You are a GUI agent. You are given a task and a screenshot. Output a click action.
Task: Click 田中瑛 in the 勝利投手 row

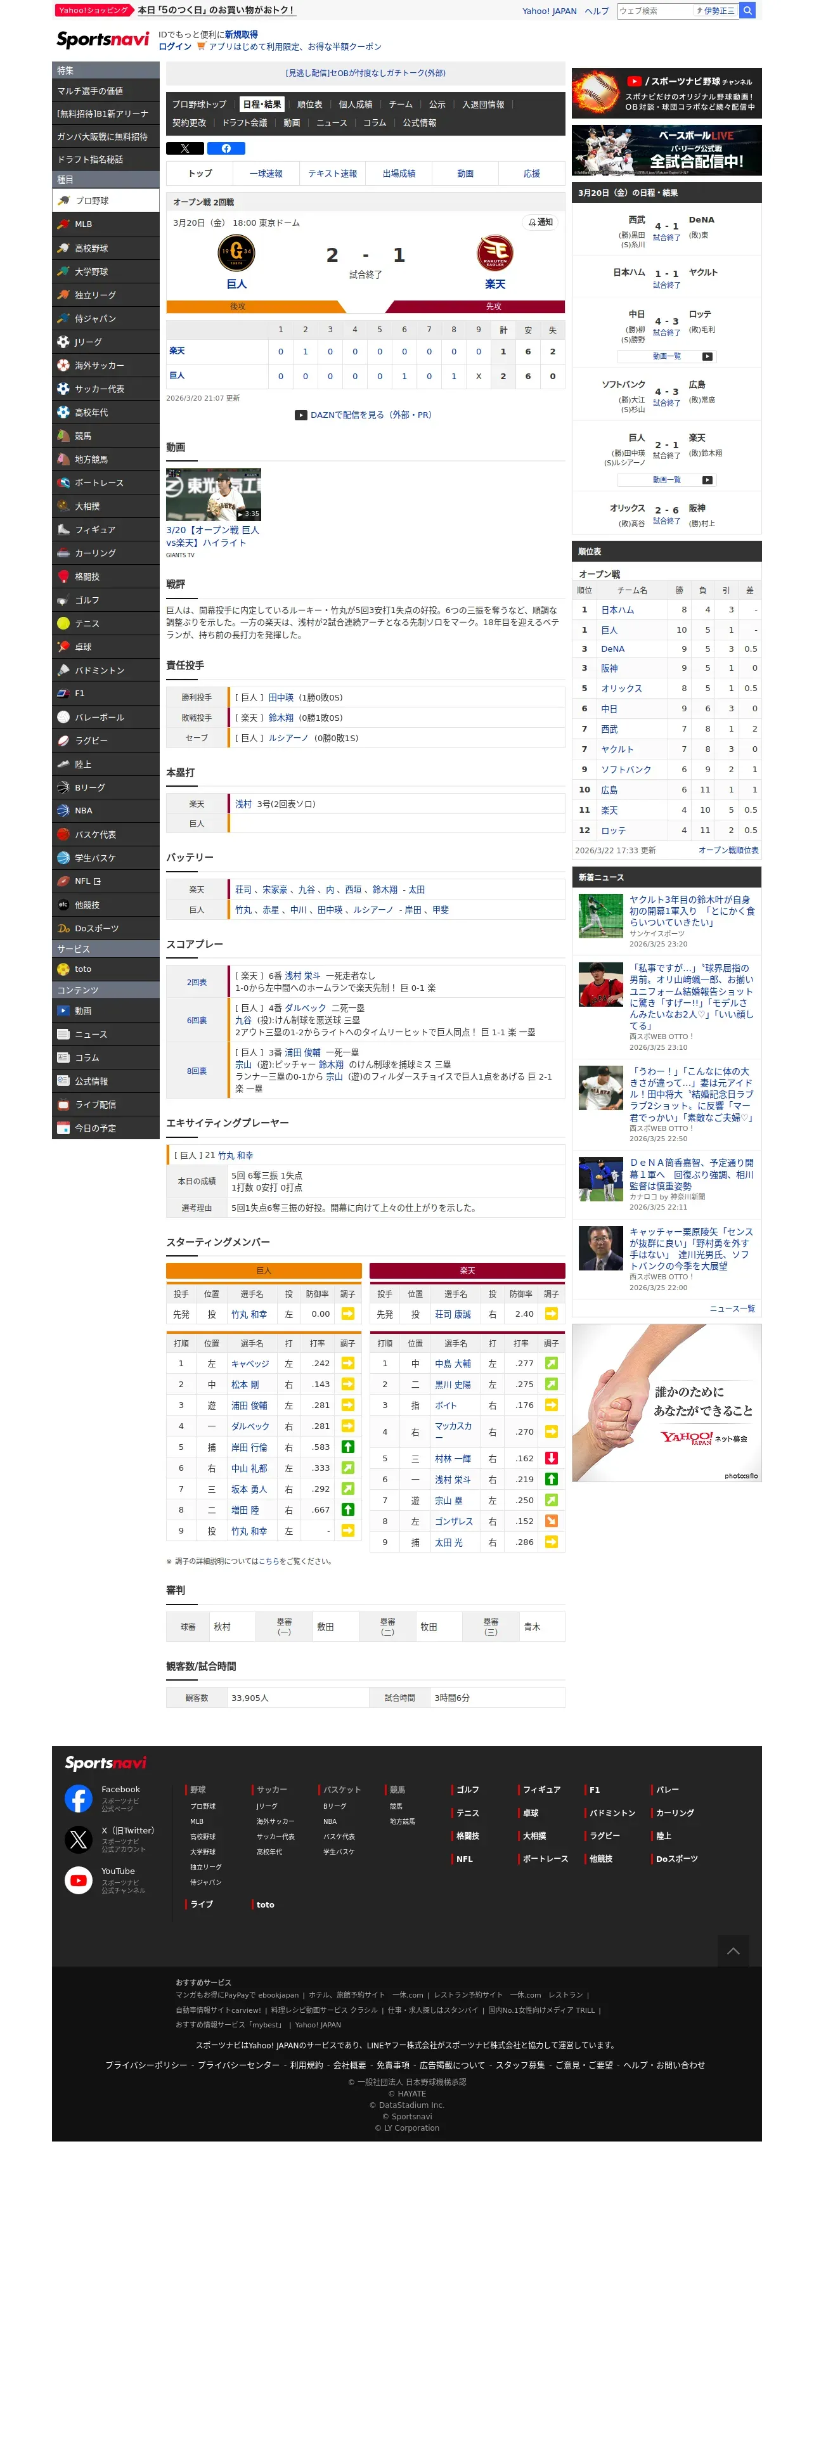tap(280, 698)
